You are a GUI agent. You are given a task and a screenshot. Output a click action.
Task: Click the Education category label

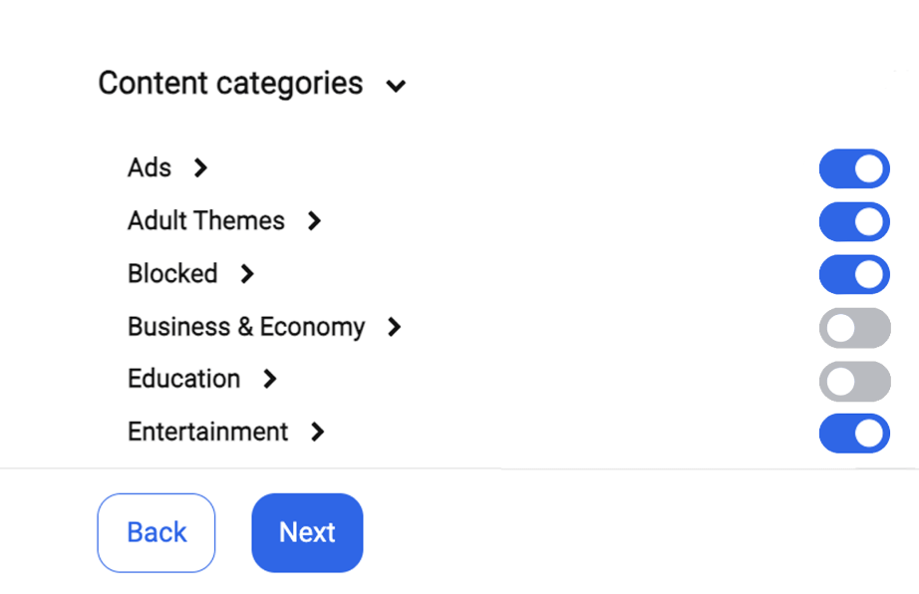coord(183,380)
